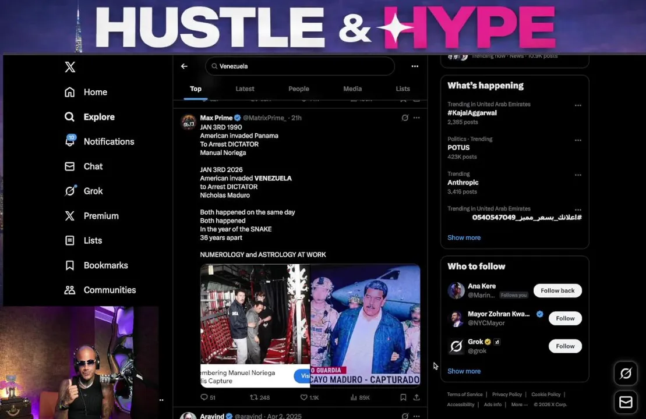The image size is (646, 419).
Task: Switch to the Top tab
Action: 196,89
